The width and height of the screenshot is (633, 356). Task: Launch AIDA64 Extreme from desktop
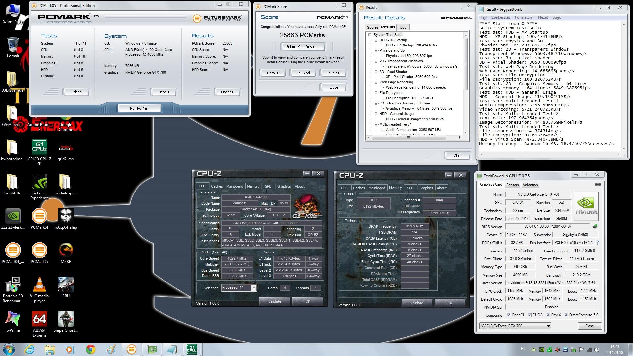(40, 324)
